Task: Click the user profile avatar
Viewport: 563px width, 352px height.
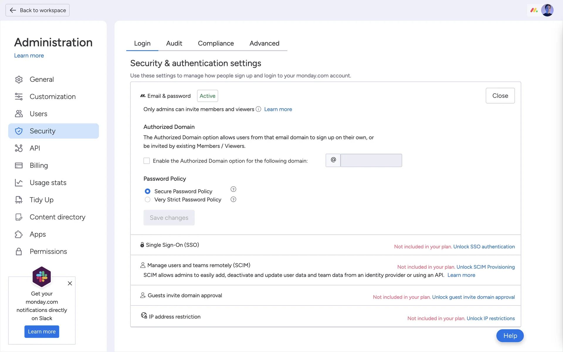Action: pyautogui.click(x=547, y=10)
